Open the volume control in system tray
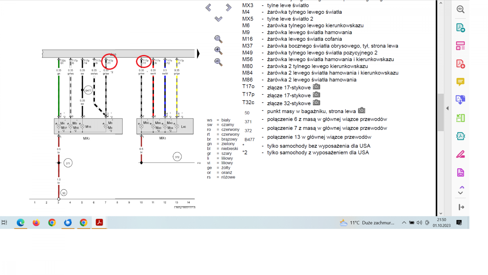Viewport: 488px width, 275px height. coord(419,222)
